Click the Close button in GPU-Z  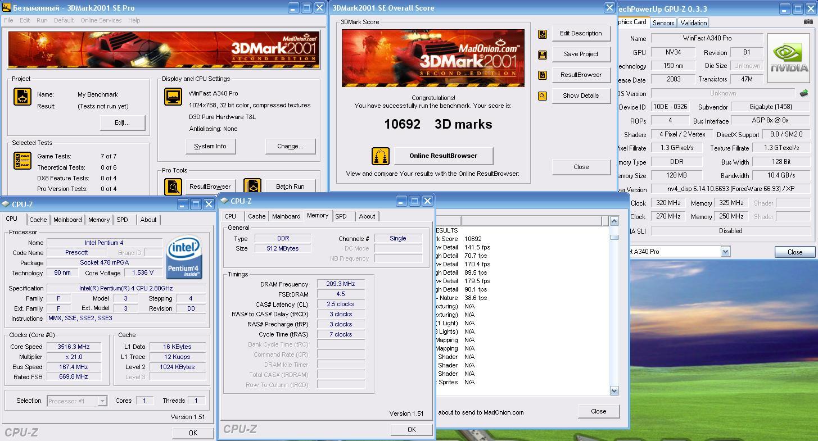click(x=795, y=252)
